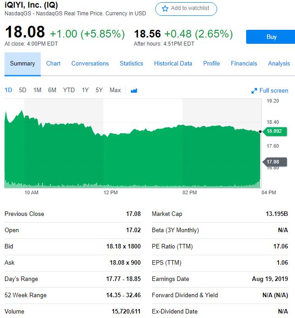Click the Full screen link text
The image size is (295, 318).
[x=274, y=91]
